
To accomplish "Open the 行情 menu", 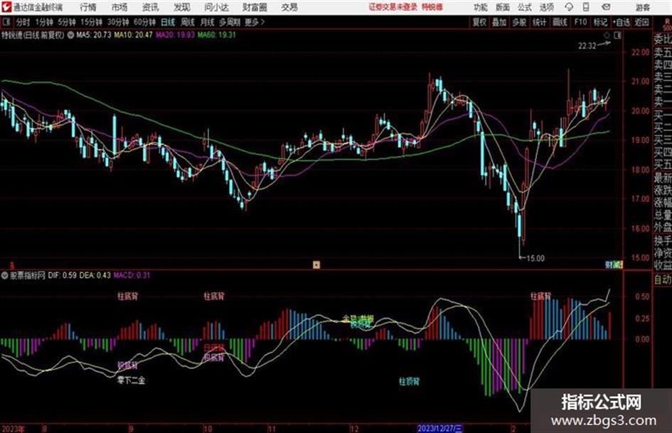I will point(88,7).
